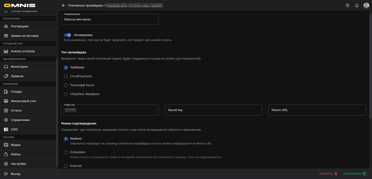Open notifications bell icon
The width and height of the screenshot is (372, 179).
click(357, 5)
